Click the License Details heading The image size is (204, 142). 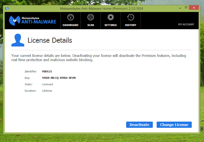click(x=50, y=40)
